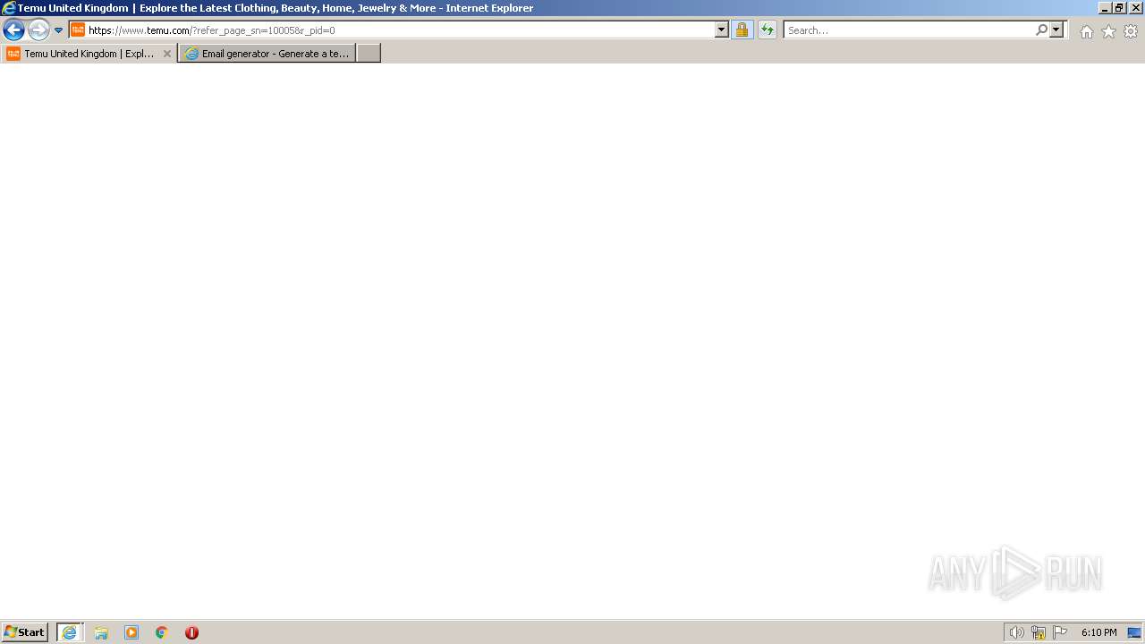This screenshot has width=1145, height=644.
Task: Refresh the page with the green arrows
Action: coord(768,30)
